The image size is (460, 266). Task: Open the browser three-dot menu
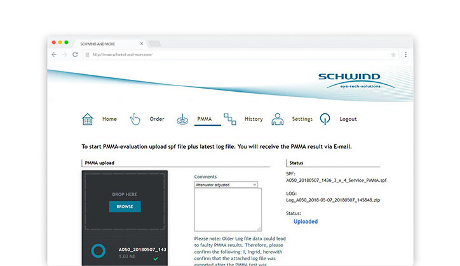(405, 54)
